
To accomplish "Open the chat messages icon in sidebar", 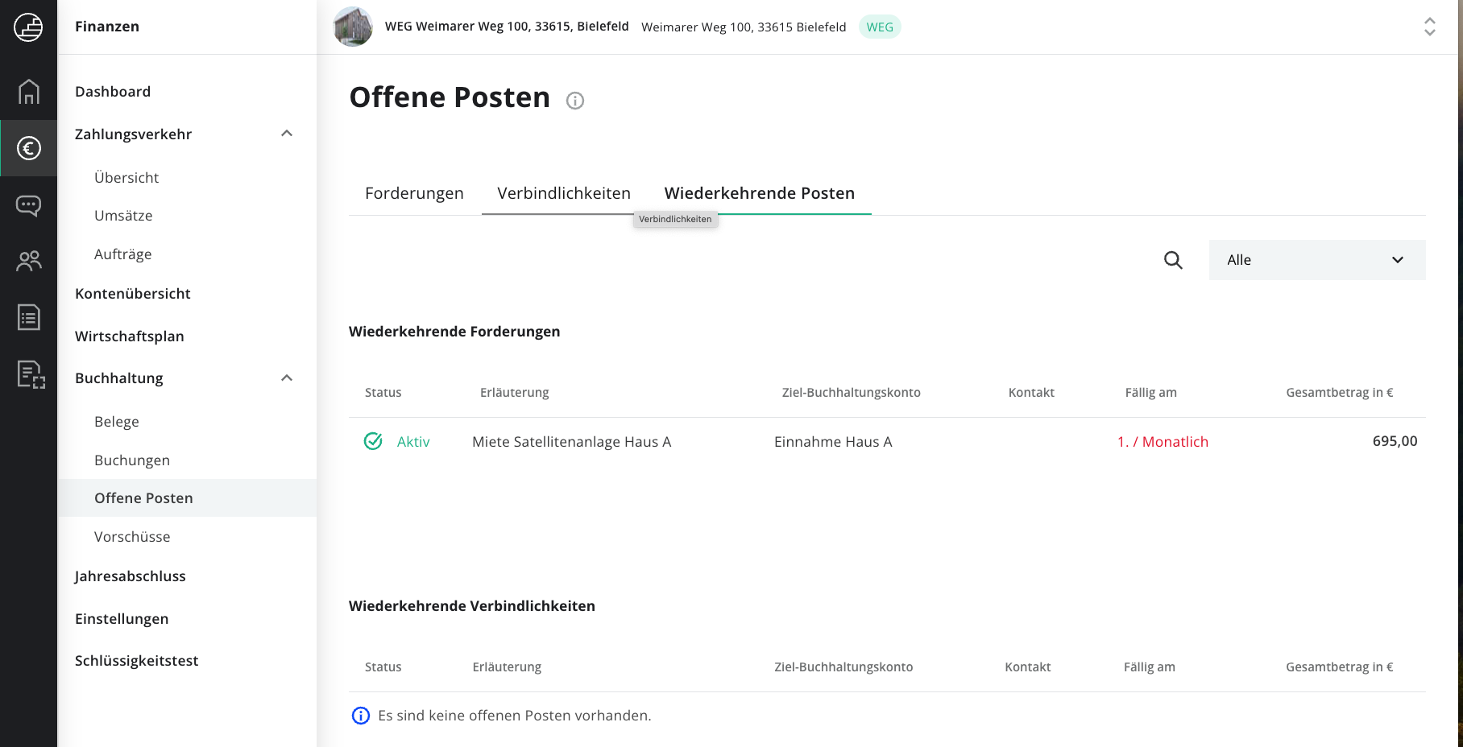I will tap(28, 205).
